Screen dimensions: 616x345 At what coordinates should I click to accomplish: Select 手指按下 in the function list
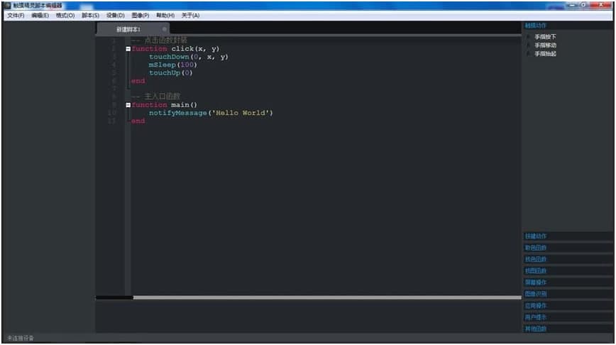545,36
